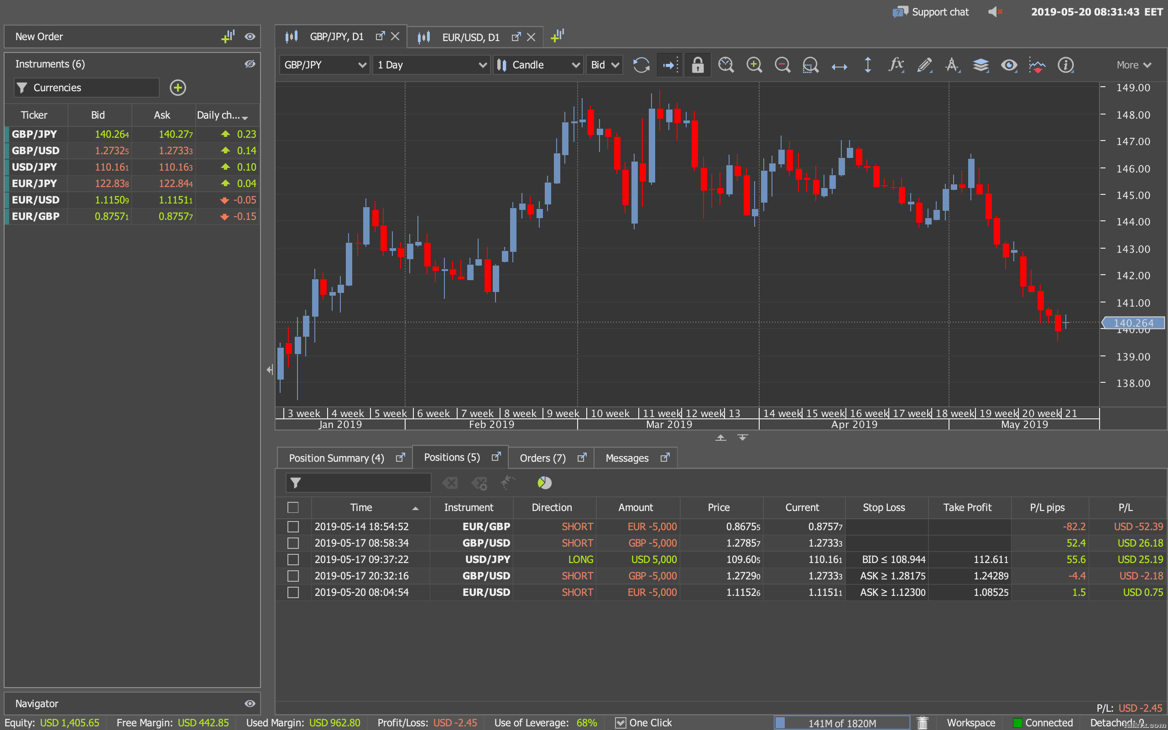The image size is (1168, 730).
Task: Click the reload chart data icon
Action: (641, 65)
